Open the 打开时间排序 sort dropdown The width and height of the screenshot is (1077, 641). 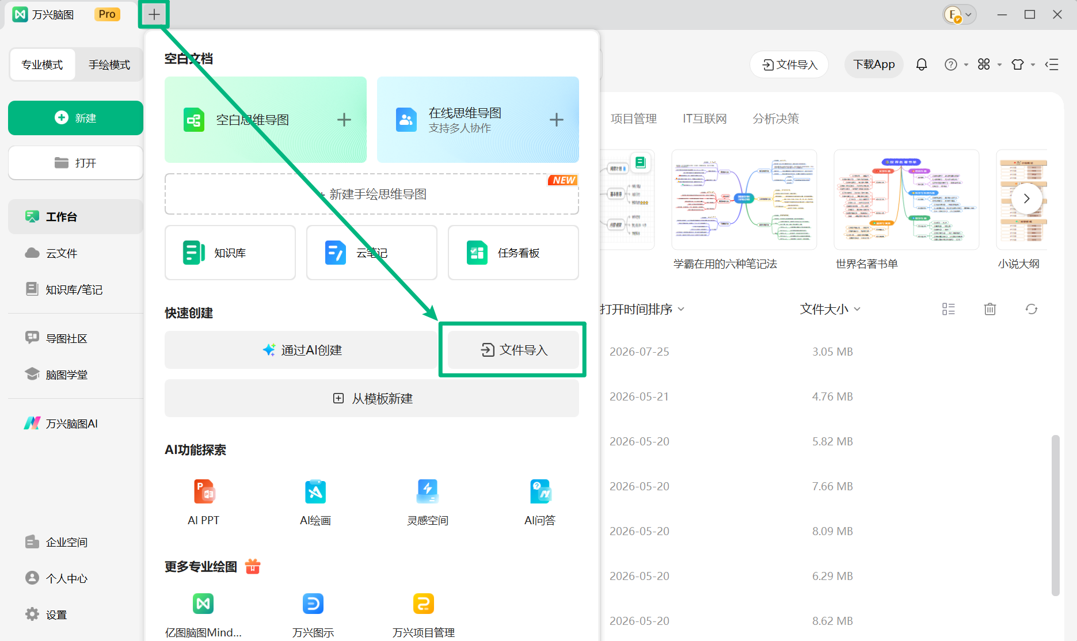(x=642, y=309)
